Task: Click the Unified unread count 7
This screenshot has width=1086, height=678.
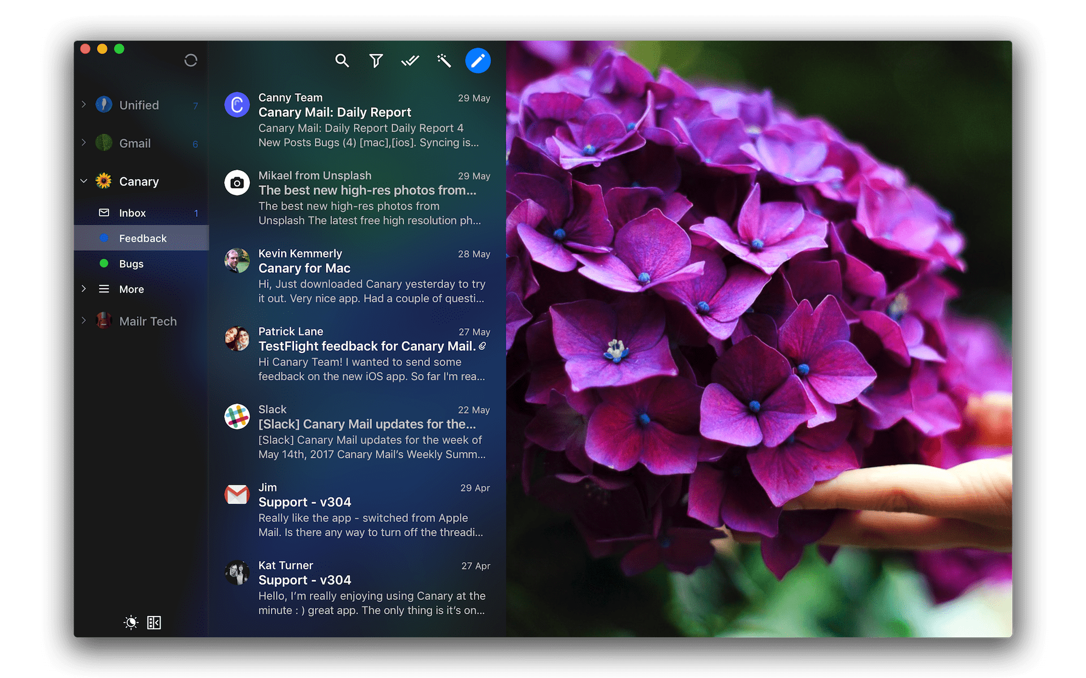Action: [x=196, y=106]
